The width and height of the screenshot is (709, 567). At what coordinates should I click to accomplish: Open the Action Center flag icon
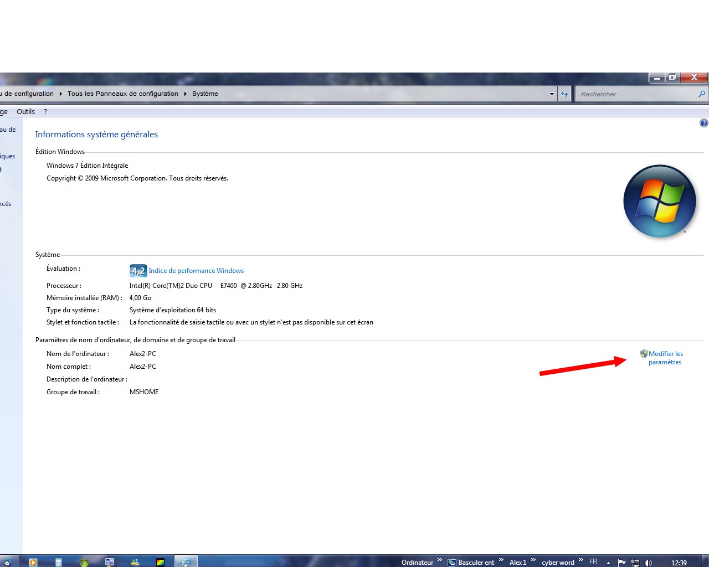click(622, 563)
